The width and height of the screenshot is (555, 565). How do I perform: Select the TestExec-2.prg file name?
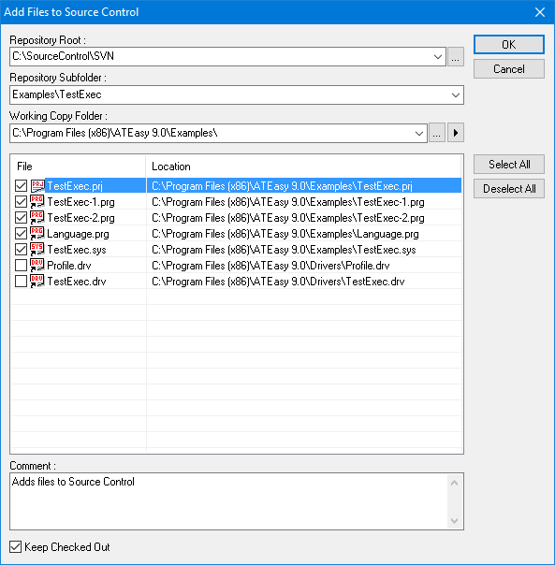(80, 218)
